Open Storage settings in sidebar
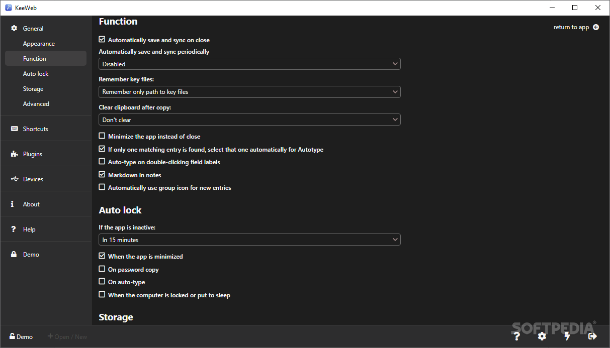Screen dimensions: 610x348 [x=46, y=89]
